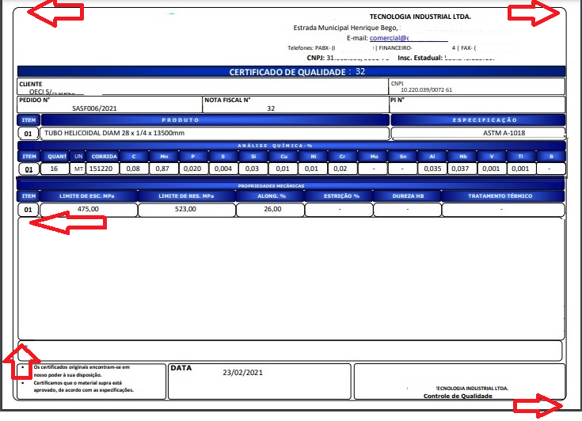Select the manganese (Mn) value '0,87'
The image size is (582, 421).
click(162, 169)
